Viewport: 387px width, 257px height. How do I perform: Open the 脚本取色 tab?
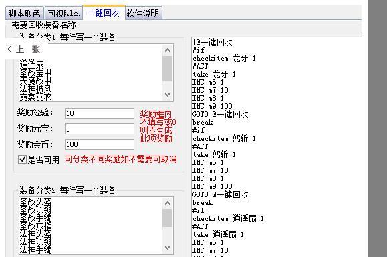coord(24,13)
